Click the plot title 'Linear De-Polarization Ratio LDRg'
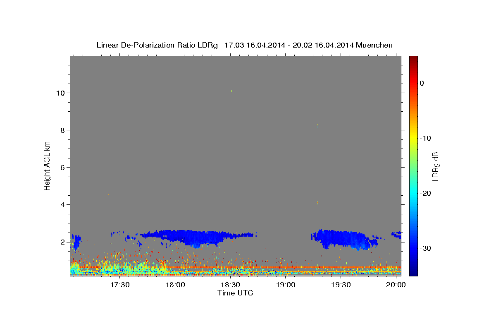Viewport: 496px width, 331px height. 157,45
